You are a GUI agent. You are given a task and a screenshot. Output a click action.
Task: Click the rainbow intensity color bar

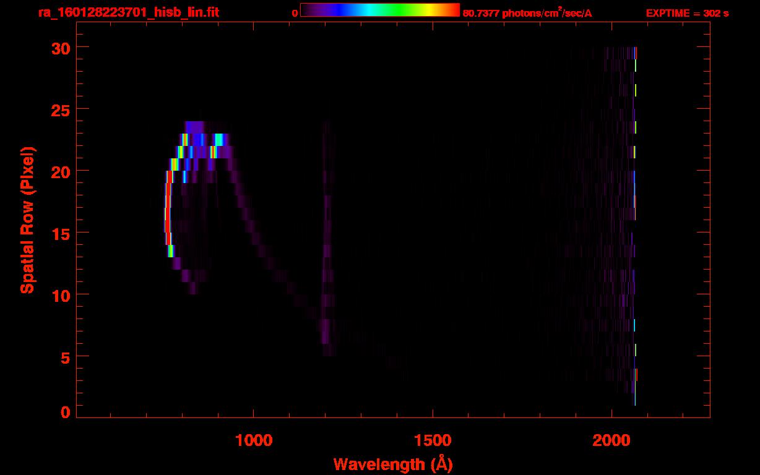[x=380, y=10]
